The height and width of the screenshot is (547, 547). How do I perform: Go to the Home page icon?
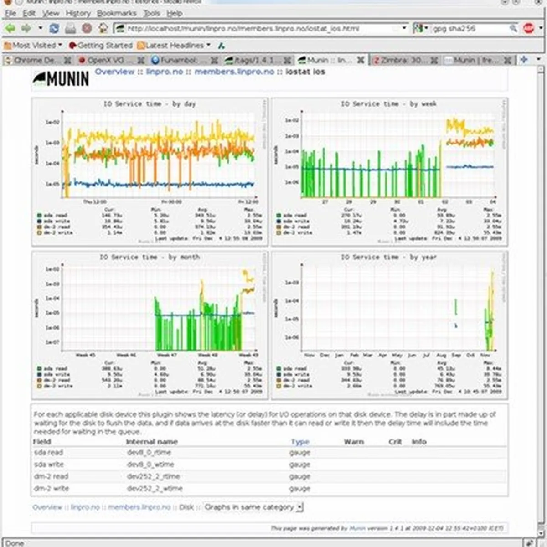pos(103,28)
